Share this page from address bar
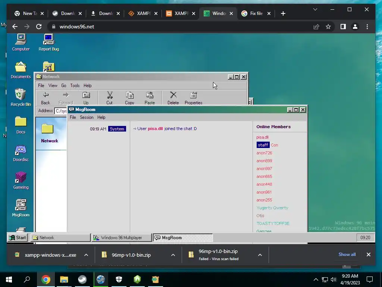 (316, 27)
